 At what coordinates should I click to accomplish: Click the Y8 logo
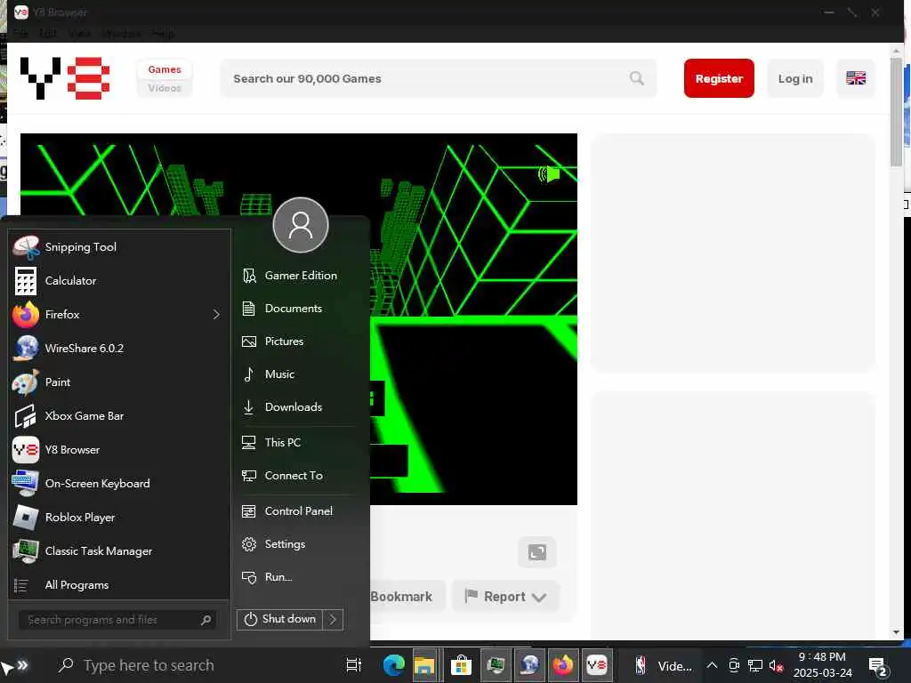[64, 78]
